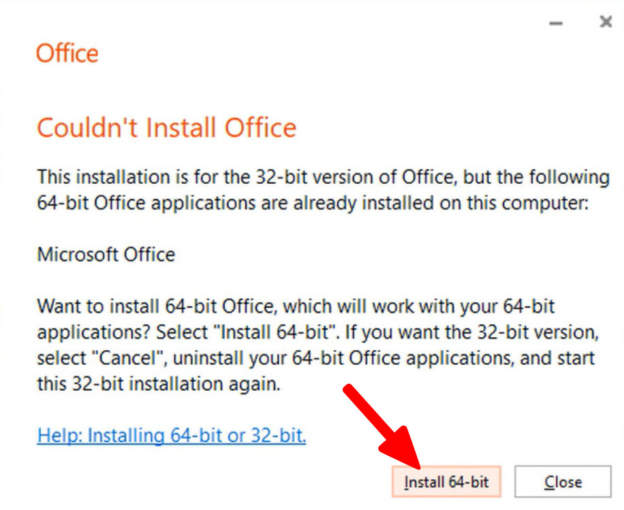The height and width of the screenshot is (510, 624).
Task: Click the "Couldn't Install Office" heading
Action: click(x=167, y=128)
